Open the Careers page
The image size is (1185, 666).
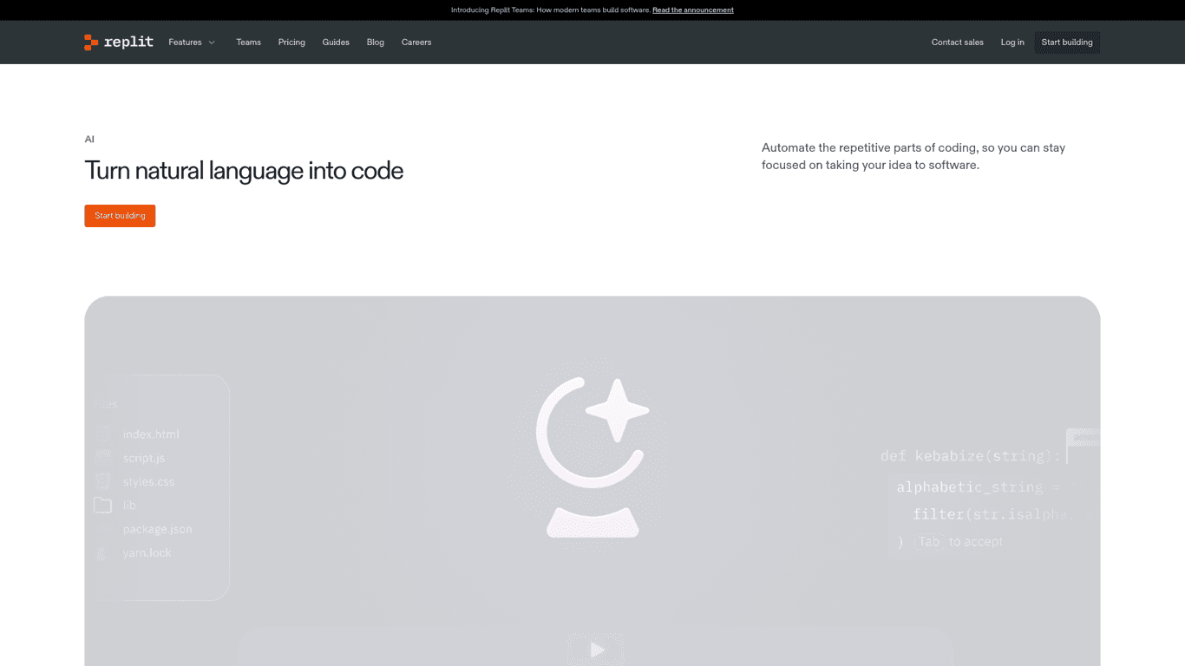pos(416,42)
